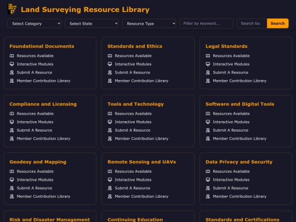Open Member Contribution Library text in Geodesy and Mapping
Image resolution: width=296 pixels, height=222 pixels.
[43, 196]
